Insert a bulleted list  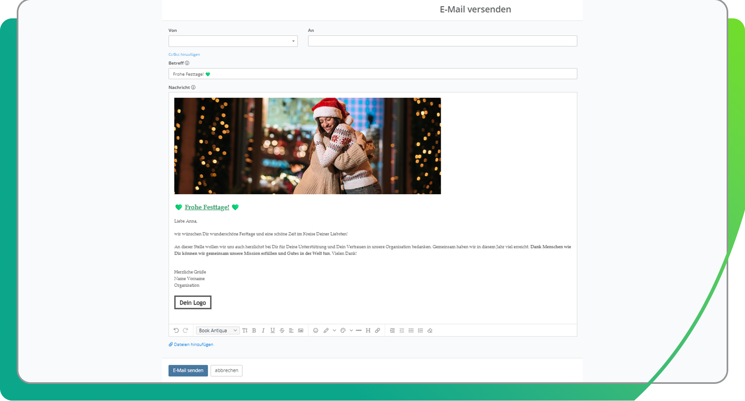point(411,330)
